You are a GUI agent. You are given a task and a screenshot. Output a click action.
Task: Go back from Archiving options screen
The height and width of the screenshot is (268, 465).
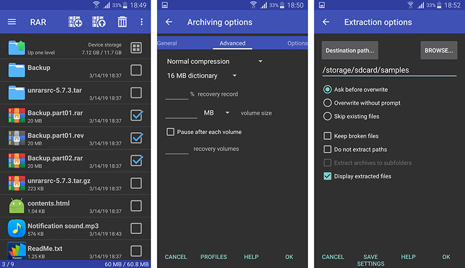pos(169,22)
